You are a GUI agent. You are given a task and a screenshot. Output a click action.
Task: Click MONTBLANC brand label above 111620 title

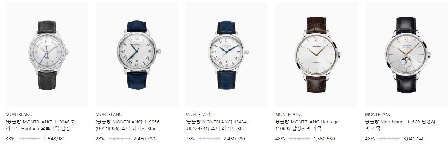click(378, 115)
